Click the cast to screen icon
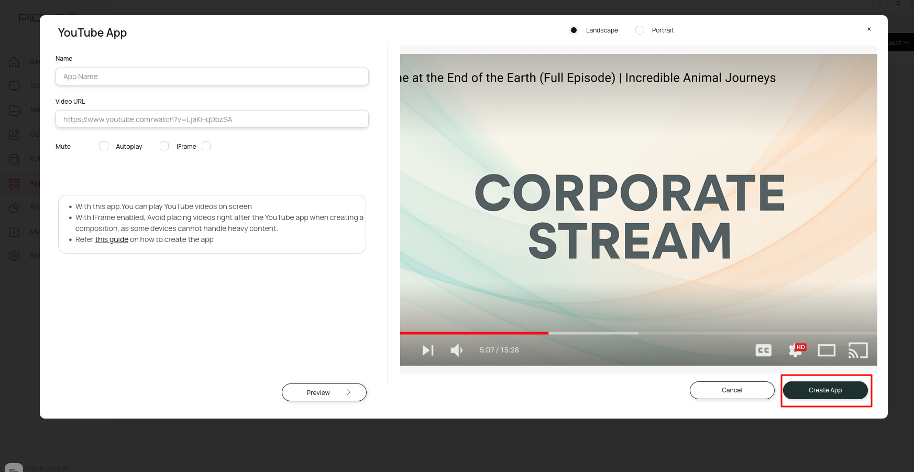 point(857,350)
